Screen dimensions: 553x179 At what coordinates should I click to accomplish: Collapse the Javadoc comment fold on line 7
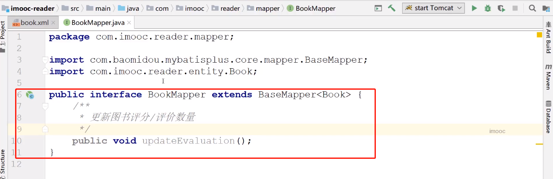click(x=45, y=106)
